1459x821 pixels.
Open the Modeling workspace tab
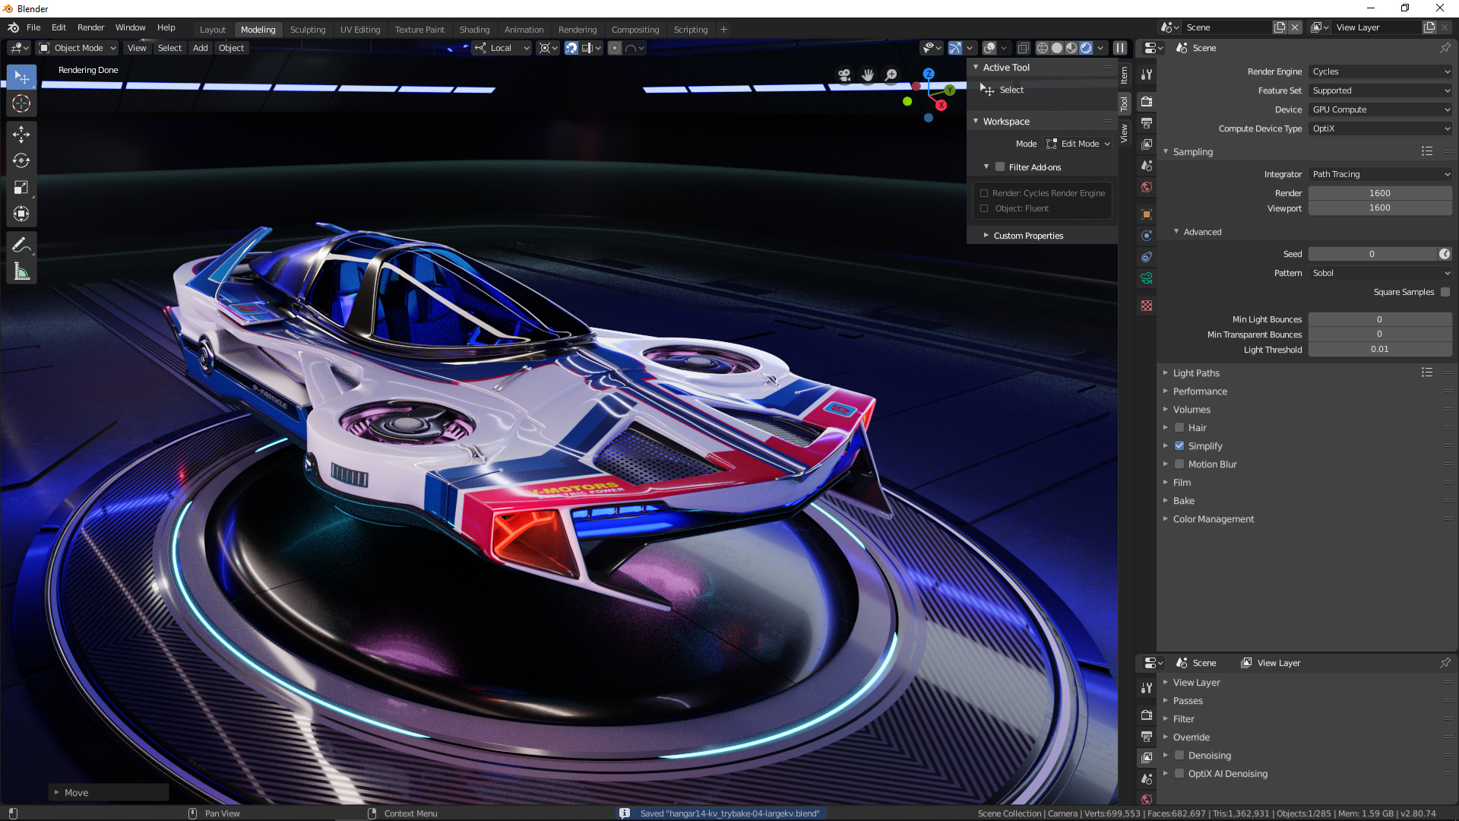tap(258, 28)
